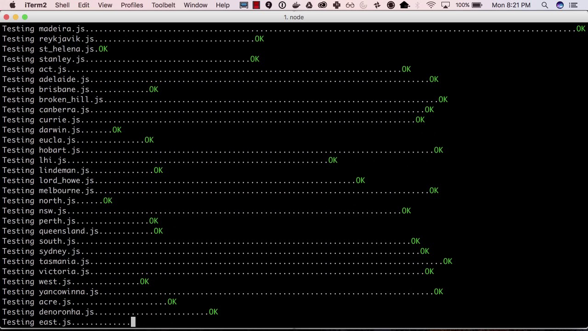Screen dimensions: 588x331
Task: Click the 'Testing hobart.js' line
Action: (222, 150)
